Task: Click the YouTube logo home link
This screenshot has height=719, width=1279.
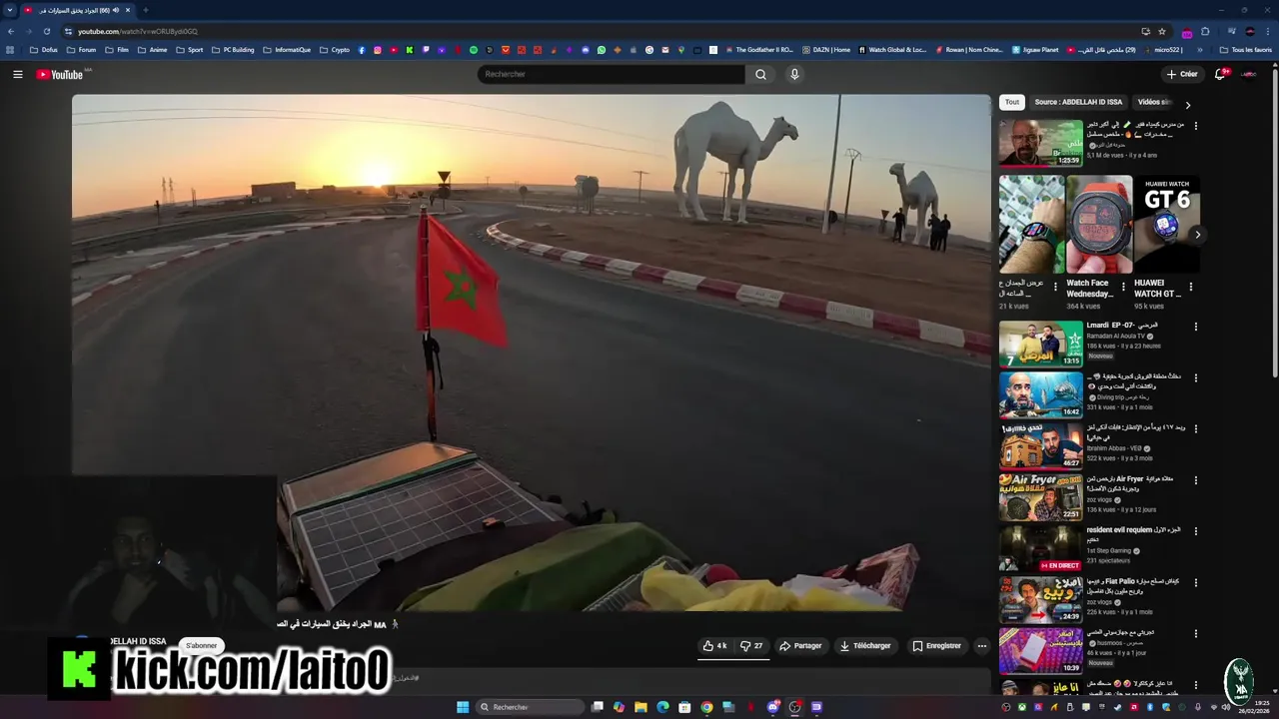Action: pos(60,74)
